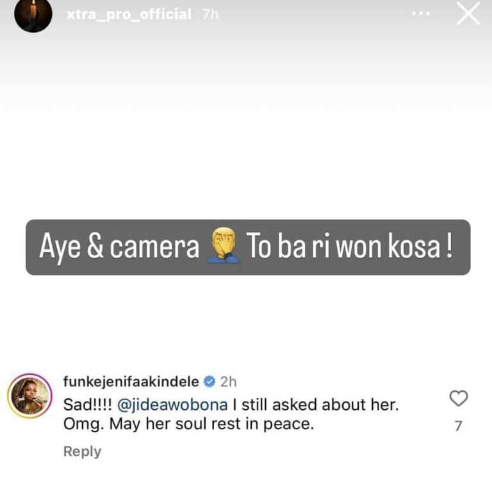Click the 7h story timestamp
Screen dimensions: 492x488
tap(210, 14)
